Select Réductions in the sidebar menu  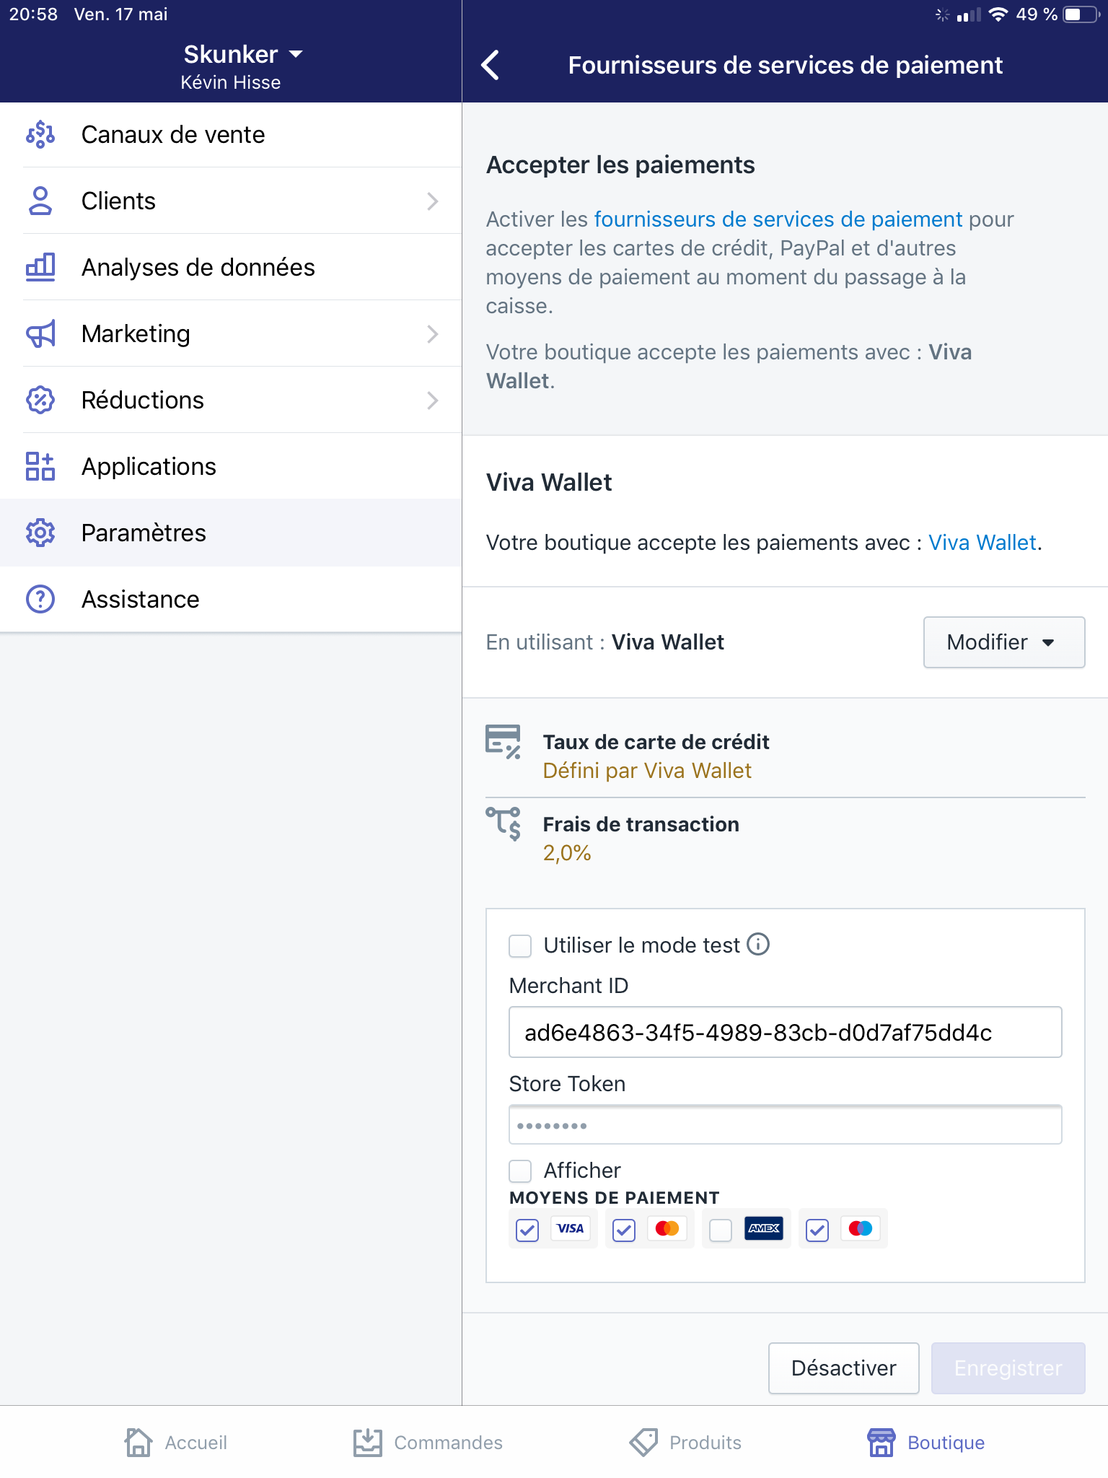pos(142,400)
